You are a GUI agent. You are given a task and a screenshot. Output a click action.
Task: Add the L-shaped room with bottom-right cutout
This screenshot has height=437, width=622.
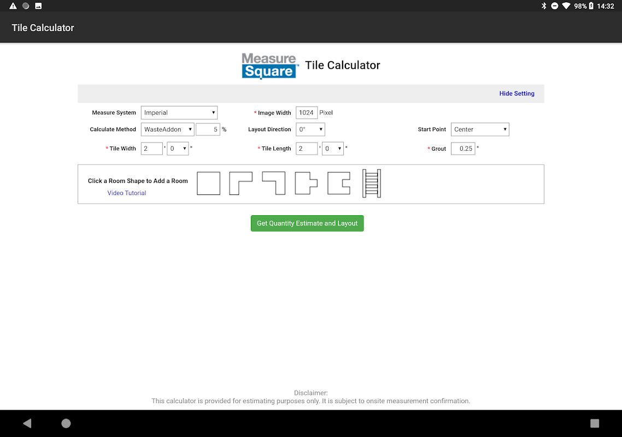[241, 183]
